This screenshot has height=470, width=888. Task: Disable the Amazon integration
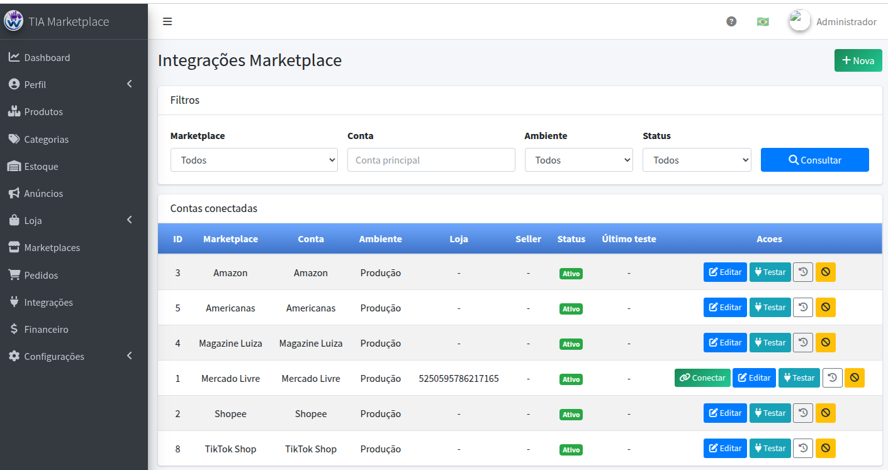[826, 272]
